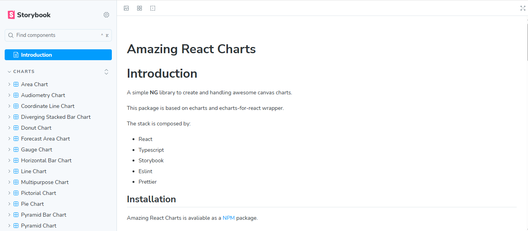
Task: Toggle the grid view toolbar icon
Action: click(140, 8)
